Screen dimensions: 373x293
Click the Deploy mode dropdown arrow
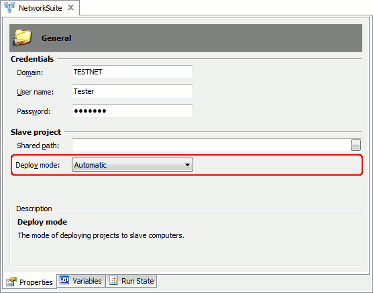pyautogui.click(x=187, y=165)
